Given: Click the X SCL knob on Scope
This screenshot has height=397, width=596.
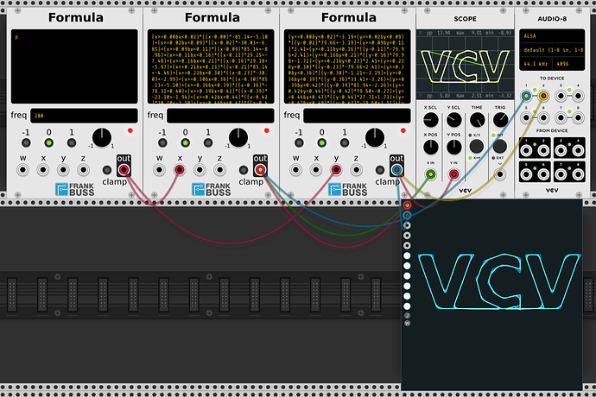Looking at the screenshot, I should point(431,120).
